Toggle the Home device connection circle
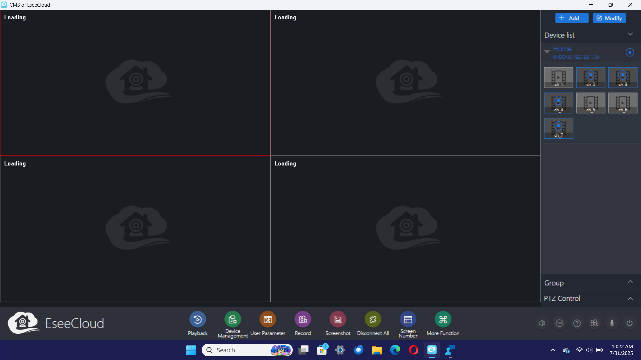 coord(630,52)
